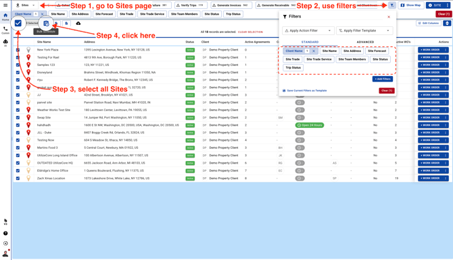
Task: Select the Generate Receivable action filter
Action: (x=276, y=5)
